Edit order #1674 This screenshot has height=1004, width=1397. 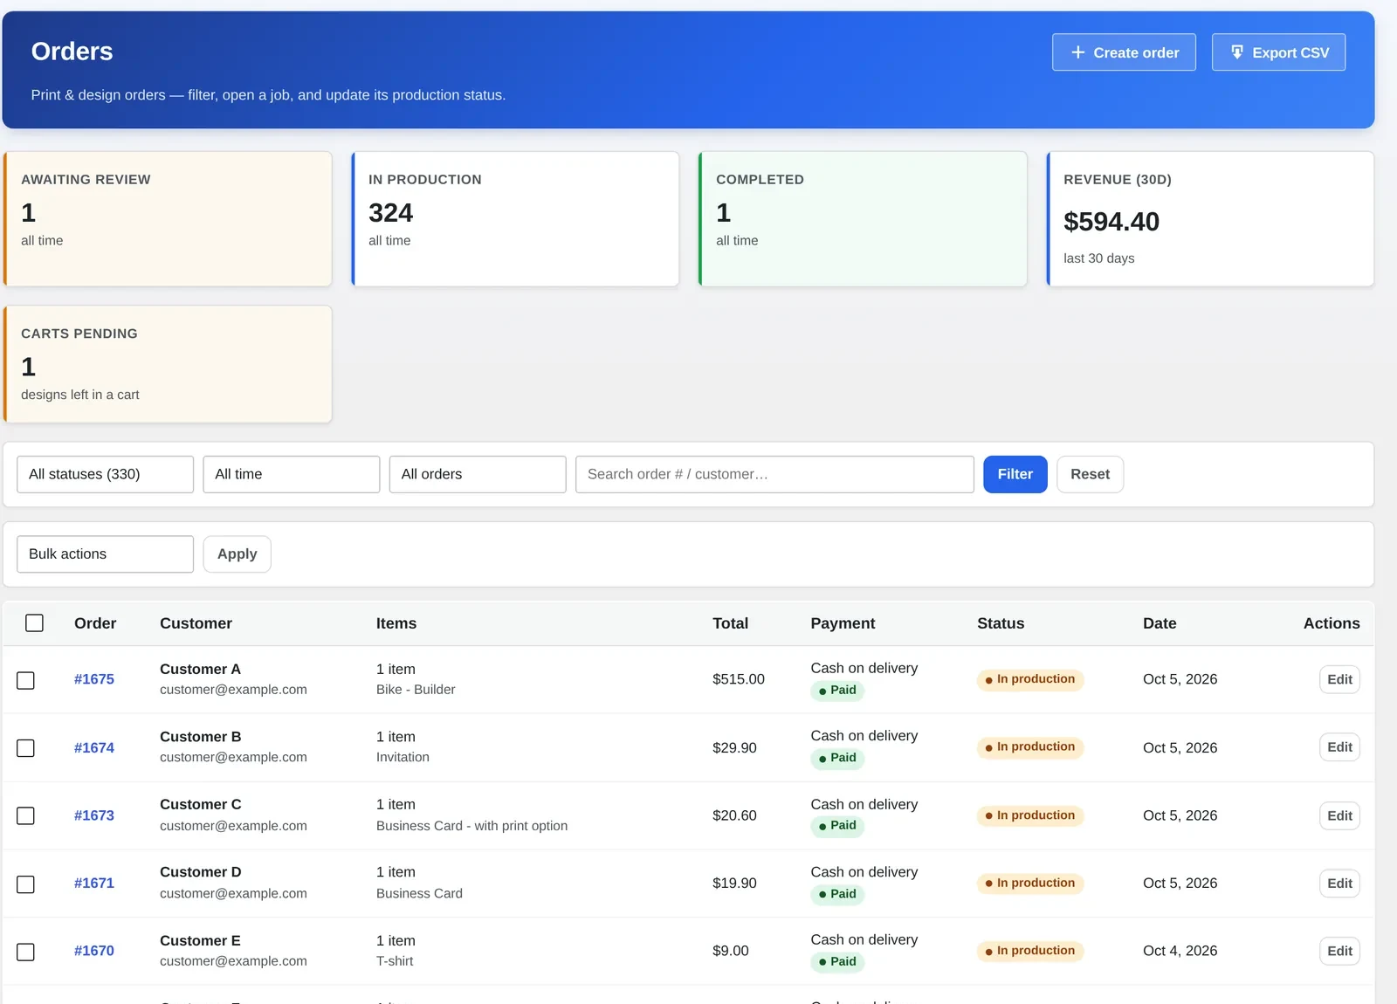tap(1339, 747)
